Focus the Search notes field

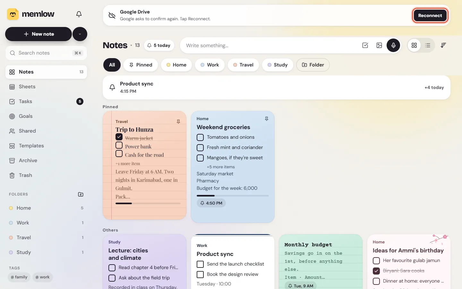click(46, 53)
